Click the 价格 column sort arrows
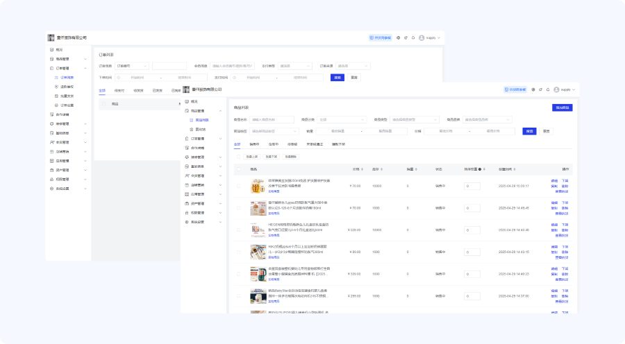 tap(361, 169)
